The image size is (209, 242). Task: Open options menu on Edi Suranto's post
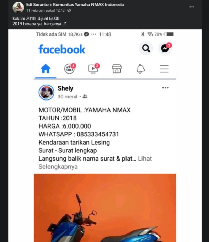192,7
